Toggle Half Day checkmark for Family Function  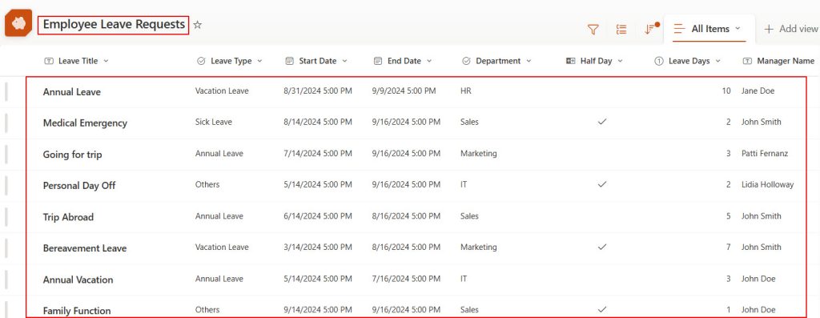pyautogui.click(x=602, y=310)
